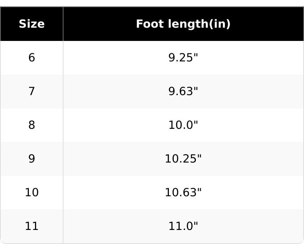Click the 11.0" foot length value
304x244 pixels.
[183, 226]
